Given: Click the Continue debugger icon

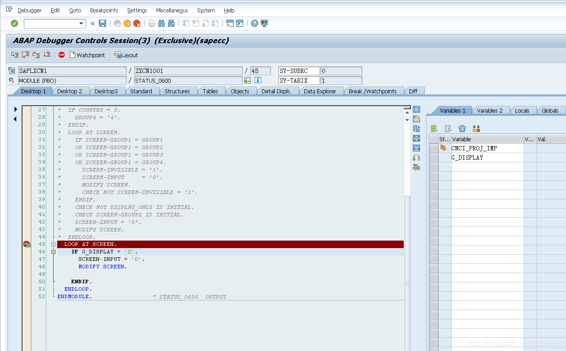Looking at the screenshot, I should [x=47, y=55].
